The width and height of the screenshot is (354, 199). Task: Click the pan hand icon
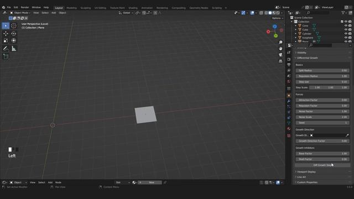tap(280, 49)
